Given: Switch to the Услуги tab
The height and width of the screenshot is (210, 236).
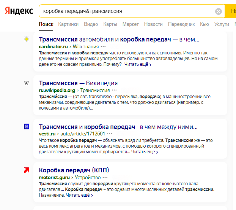Looking at the screenshot, I should 222,24.
